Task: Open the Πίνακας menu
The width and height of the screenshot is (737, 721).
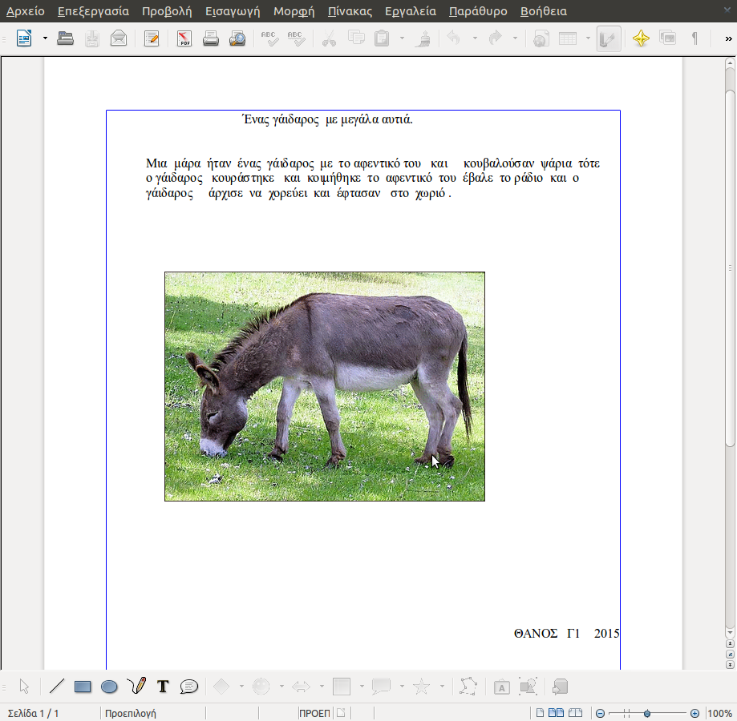Action: (350, 10)
